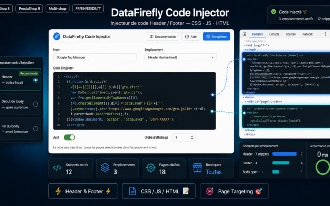The image size is (330, 206).
Task: Click the Recommandé green label
Action: coord(29,73)
